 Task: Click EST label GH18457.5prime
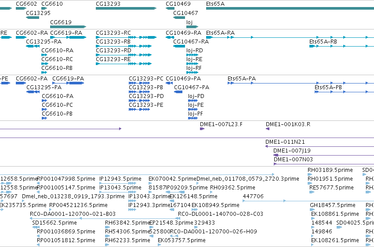click(x=333, y=205)
